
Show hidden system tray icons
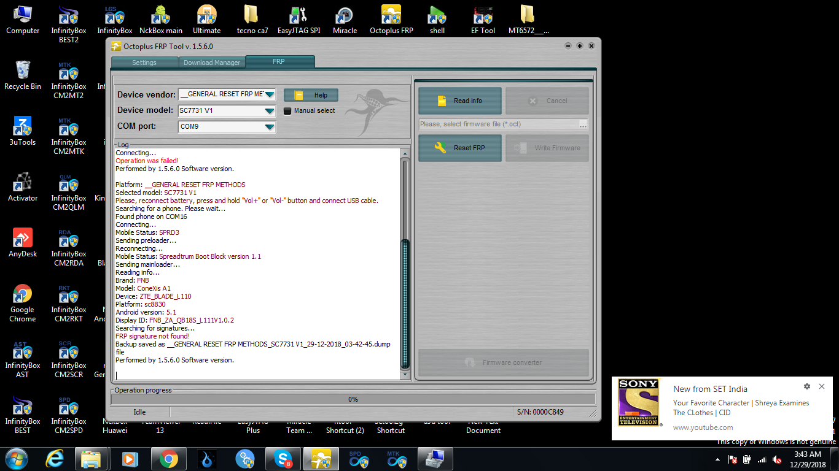point(718,459)
